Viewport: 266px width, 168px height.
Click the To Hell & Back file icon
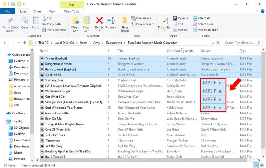pos(42,135)
